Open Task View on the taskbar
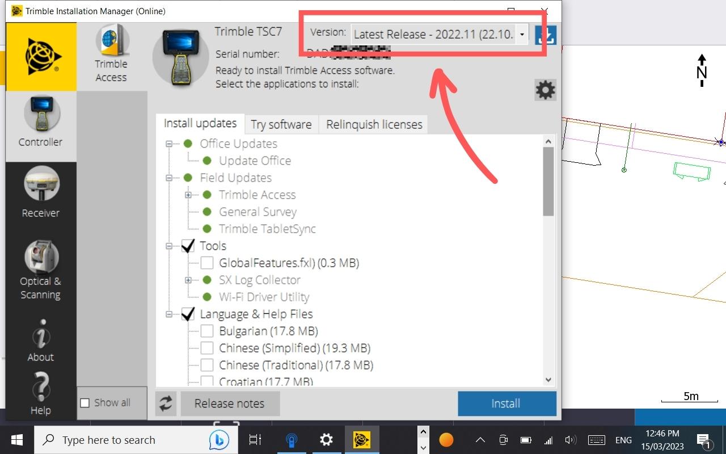 (x=255, y=440)
